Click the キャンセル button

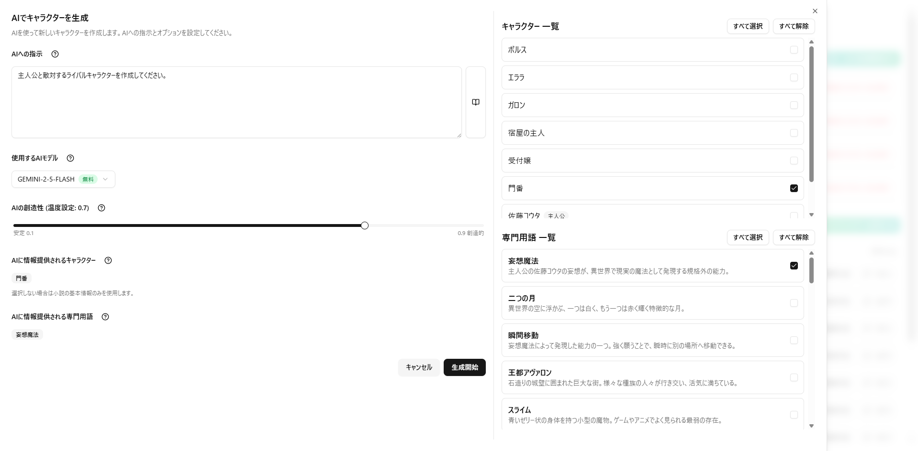[418, 367]
